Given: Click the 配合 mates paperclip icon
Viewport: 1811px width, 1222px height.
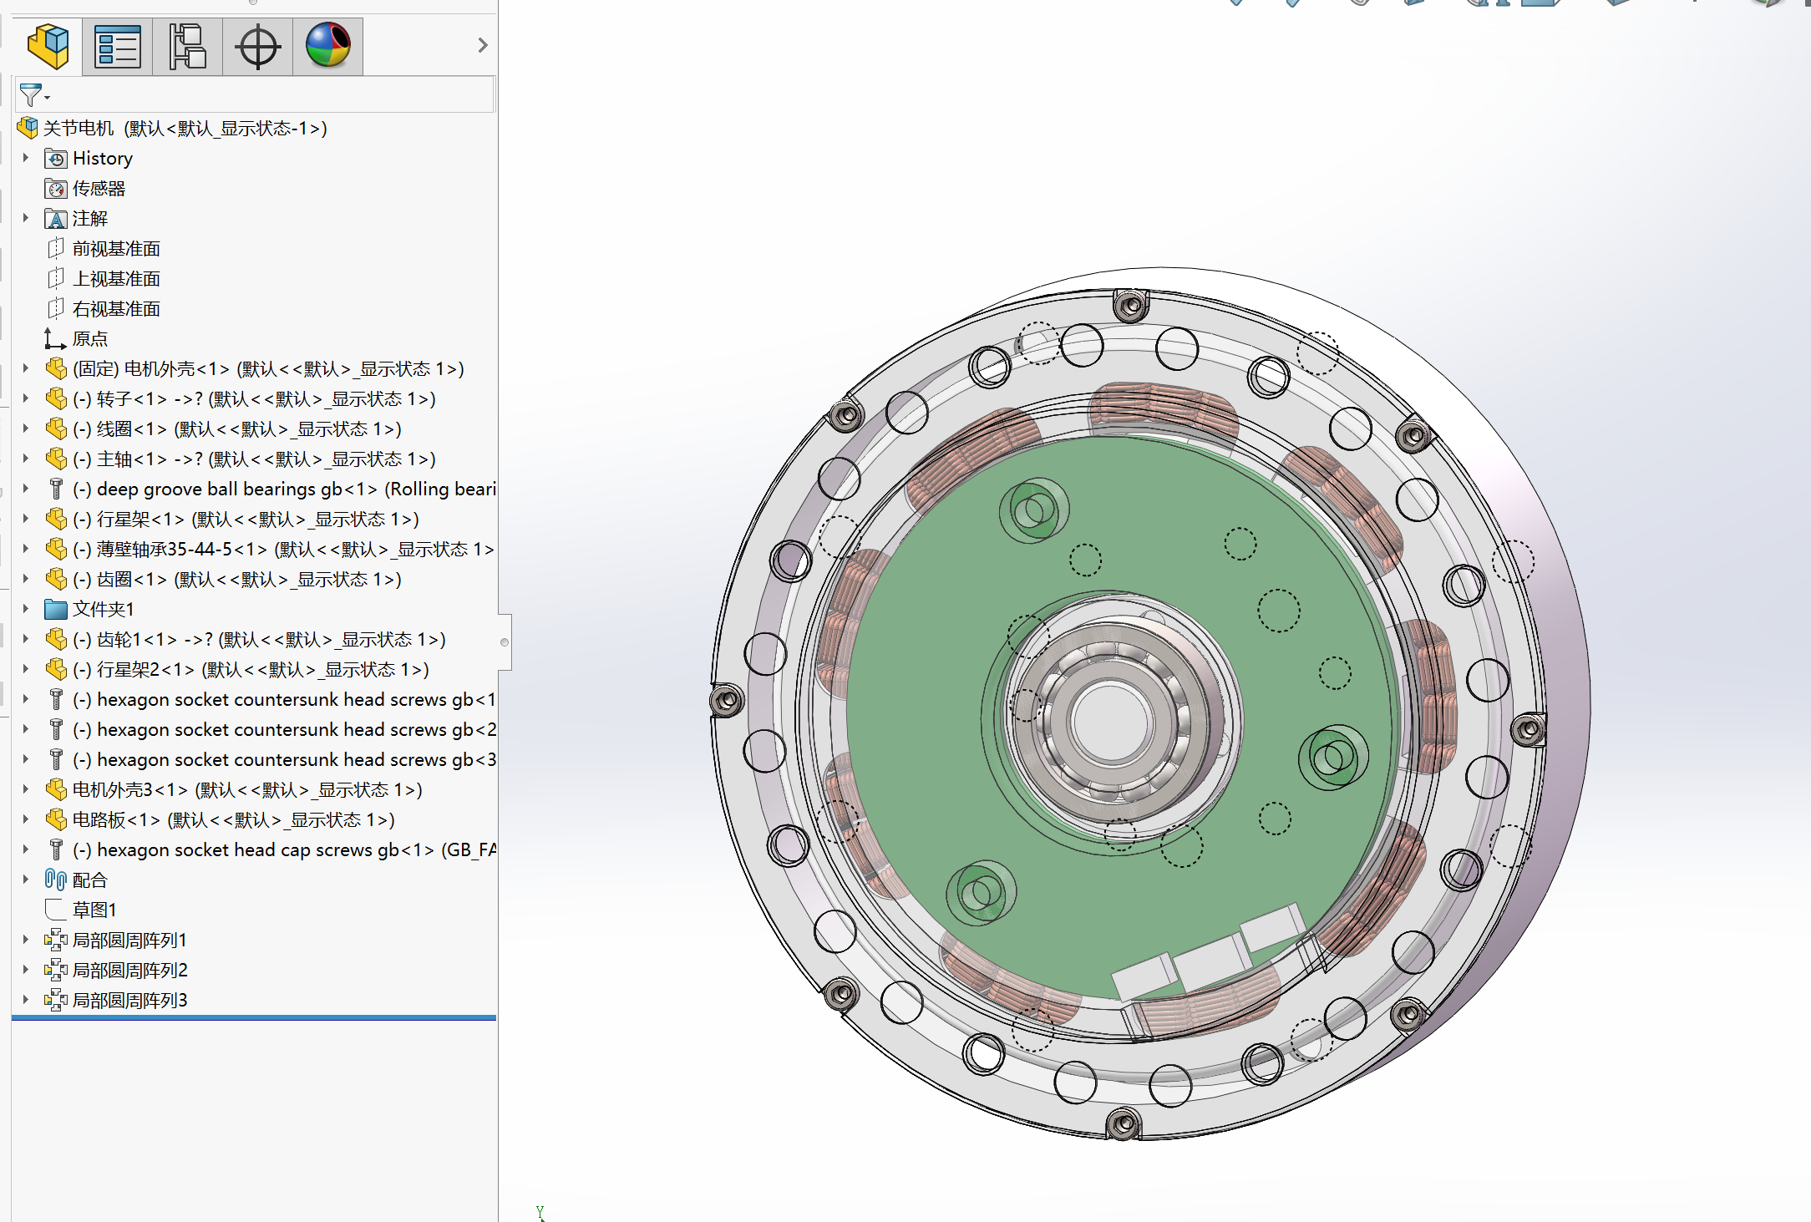Looking at the screenshot, I should [x=56, y=880].
